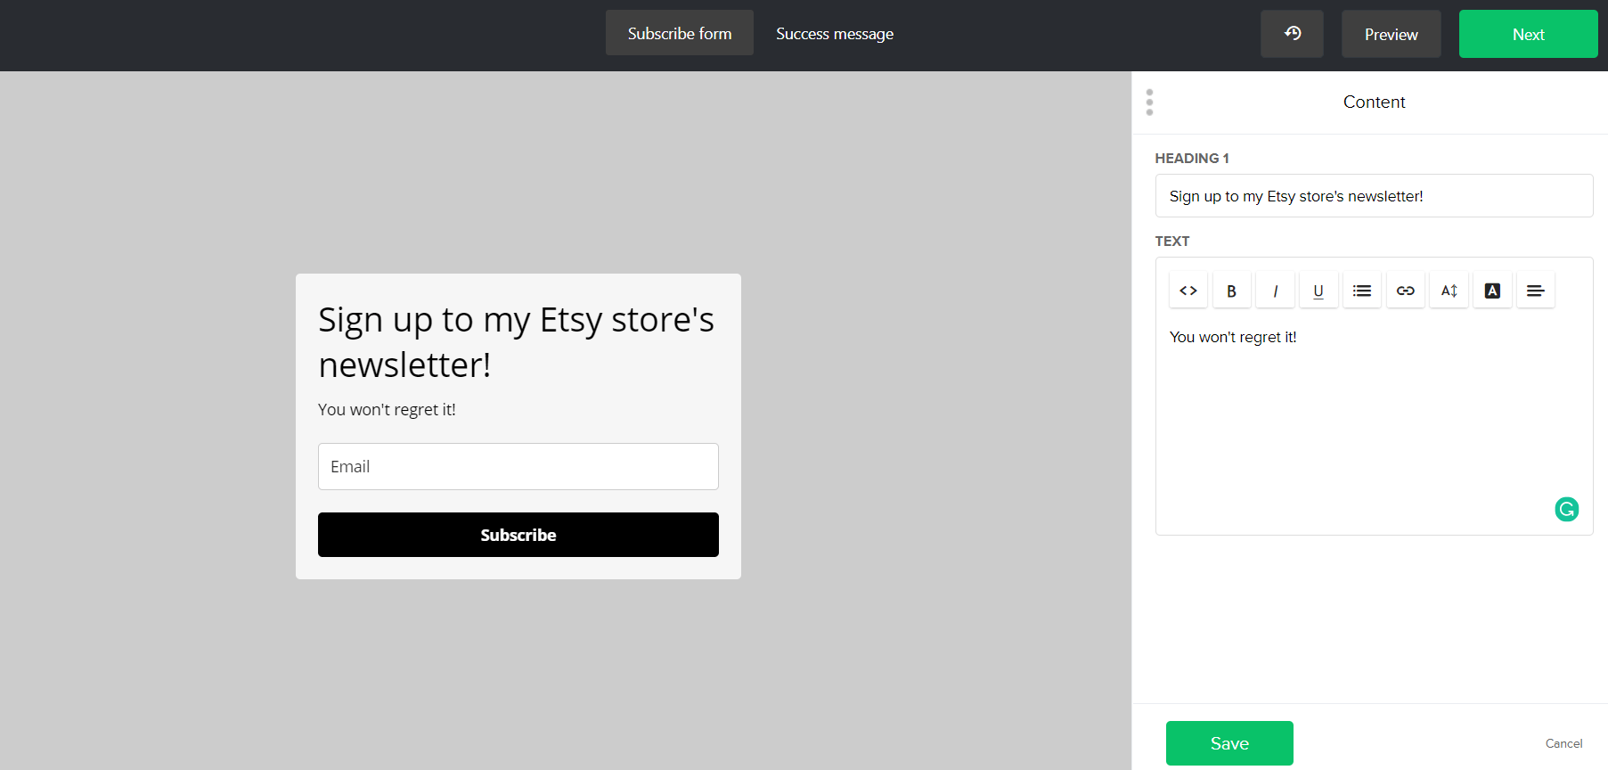The height and width of the screenshot is (770, 1608).
Task: Open text alignment options
Action: (x=1536, y=291)
